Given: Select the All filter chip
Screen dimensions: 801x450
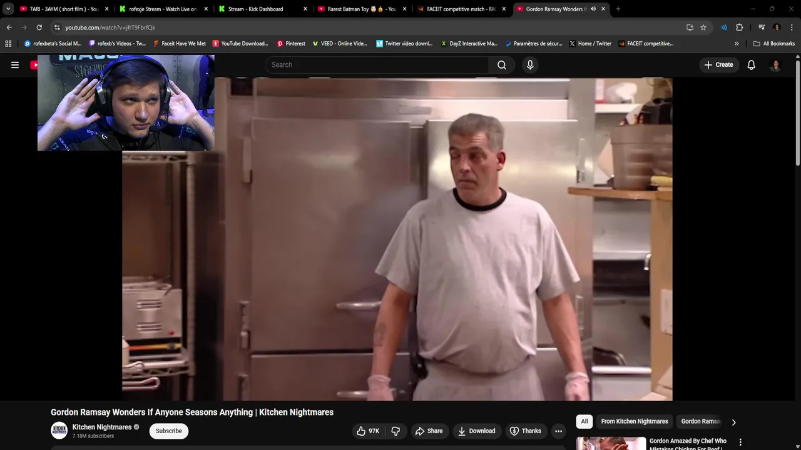Looking at the screenshot, I should 584,421.
